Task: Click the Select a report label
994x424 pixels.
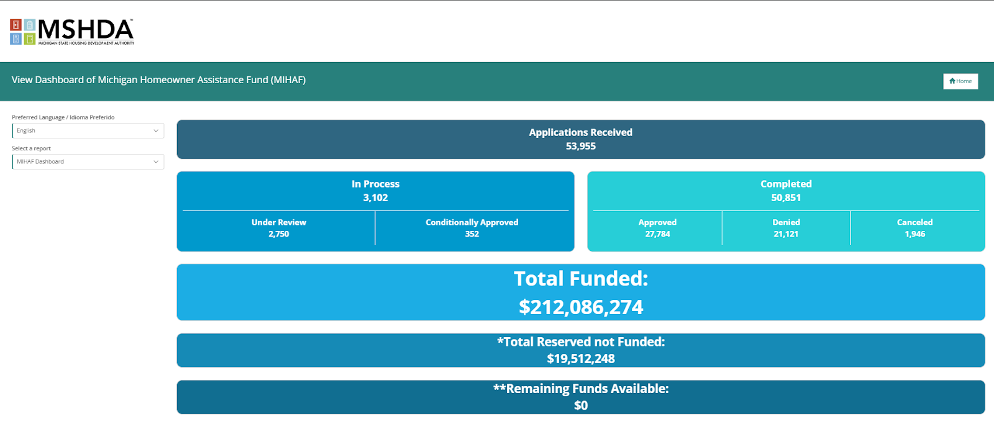Action: (x=31, y=148)
